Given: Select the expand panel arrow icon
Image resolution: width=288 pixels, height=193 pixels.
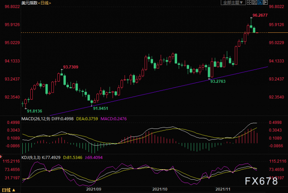Looking at the screenshot, I should pos(265,3).
